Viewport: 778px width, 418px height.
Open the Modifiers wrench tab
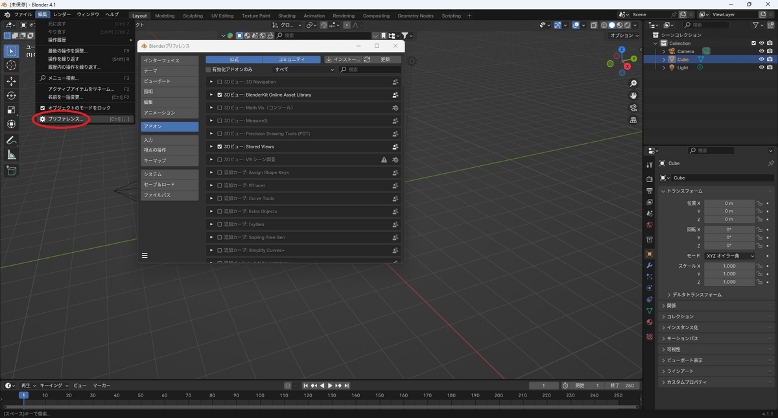tap(650, 266)
